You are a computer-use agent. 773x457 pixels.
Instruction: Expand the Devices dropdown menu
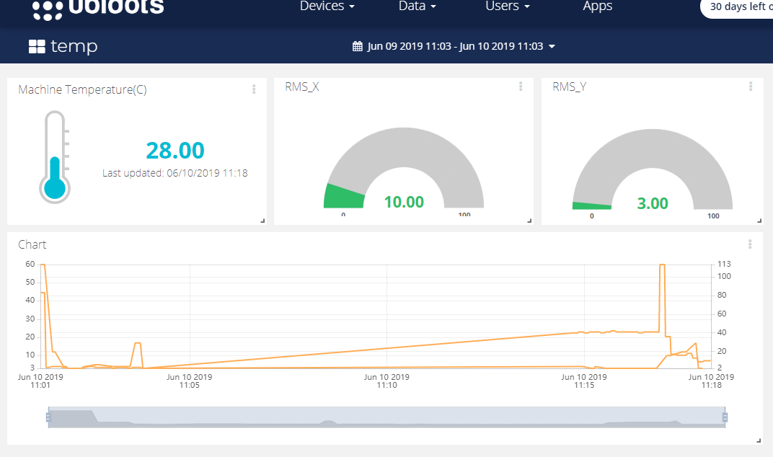click(327, 6)
